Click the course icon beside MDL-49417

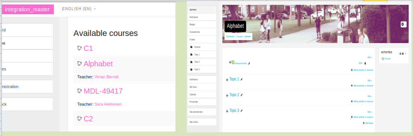click(79, 91)
